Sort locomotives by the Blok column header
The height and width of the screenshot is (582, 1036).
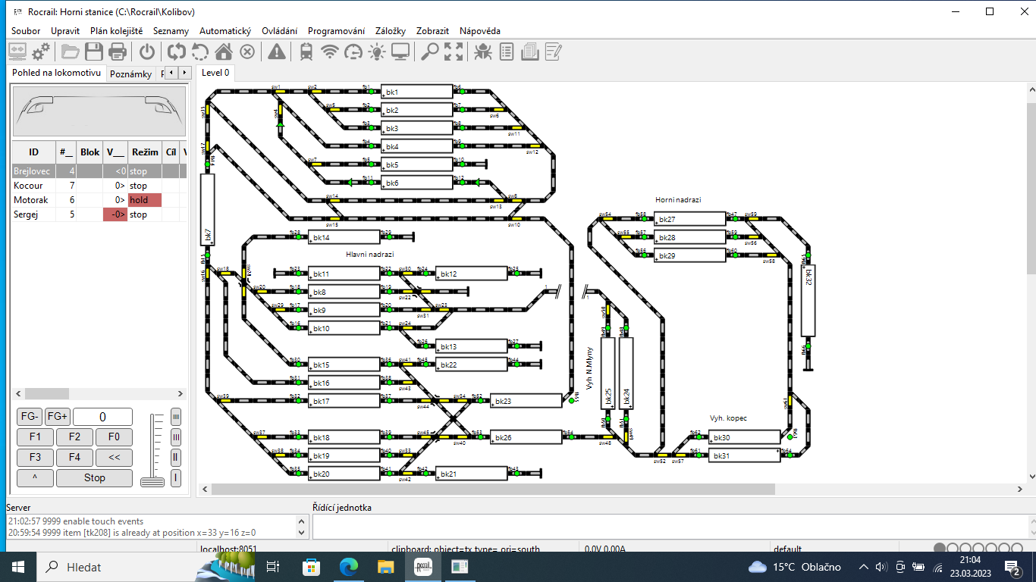(90, 152)
